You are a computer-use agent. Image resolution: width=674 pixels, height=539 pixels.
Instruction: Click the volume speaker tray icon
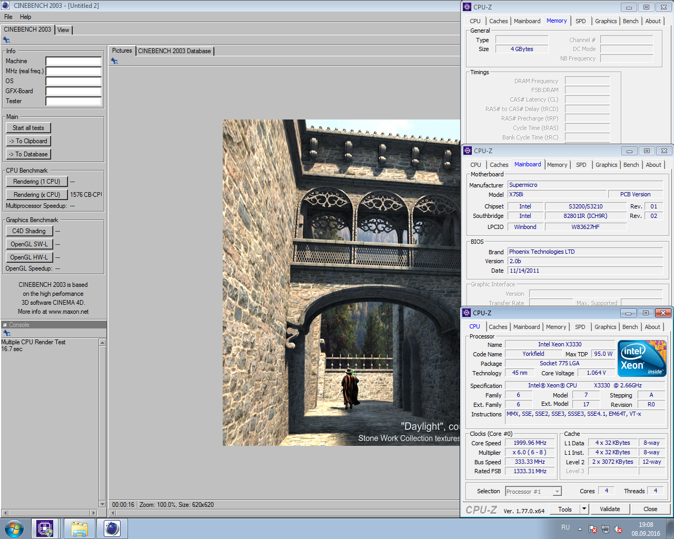click(619, 529)
